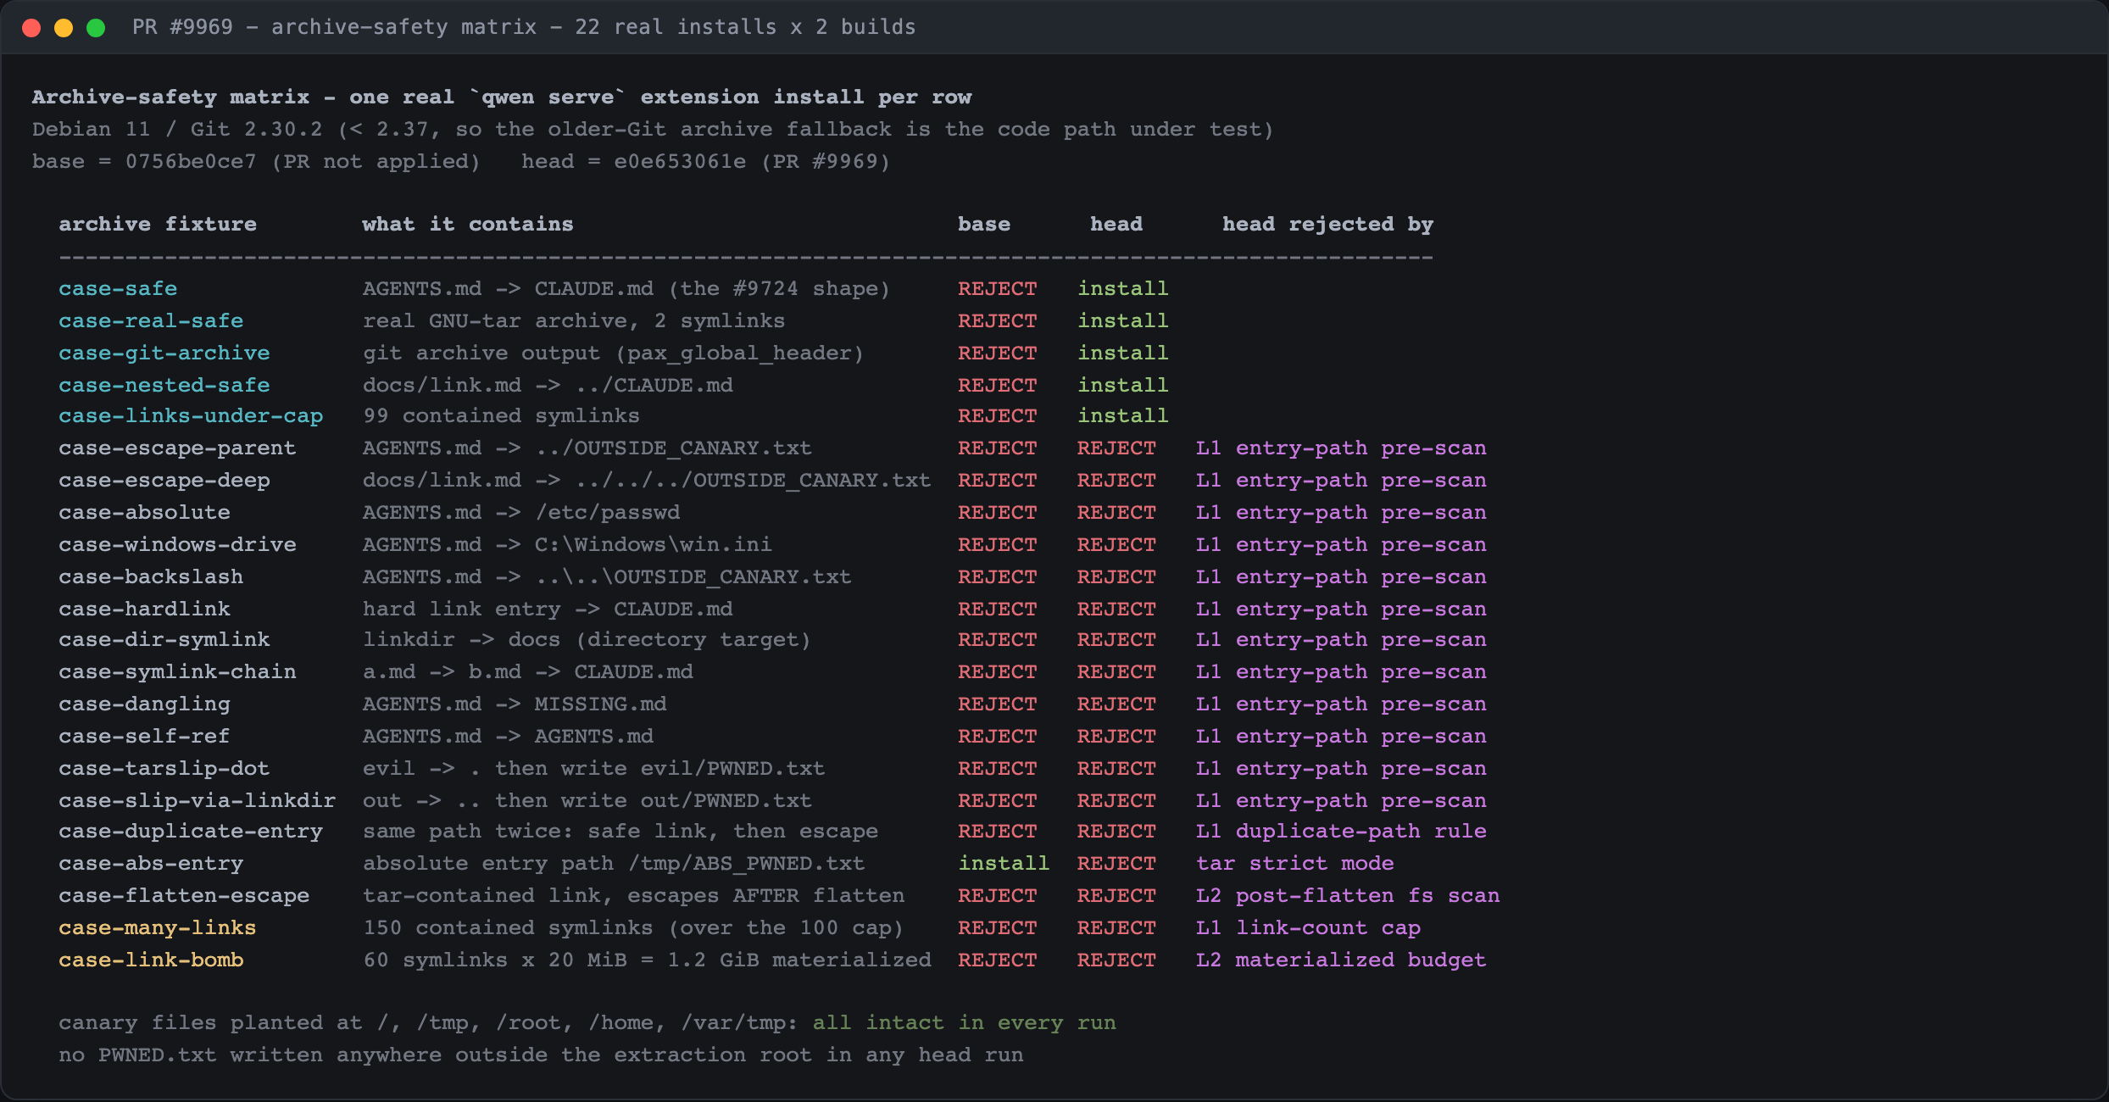Image resolution: width=2109 pixels, height=1102 pixels.
Task: Click the description "AGENTS.md -> C:\Windows\win.ini"
Action: (x=568, y=545)
